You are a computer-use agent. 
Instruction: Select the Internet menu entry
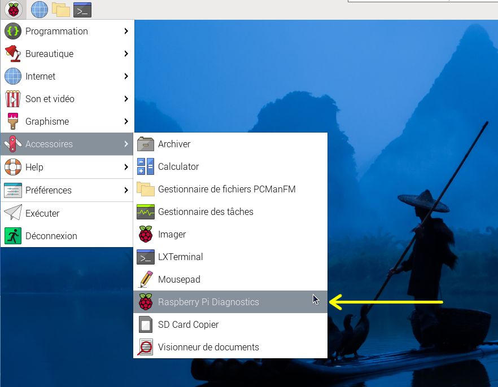point(67,76)
